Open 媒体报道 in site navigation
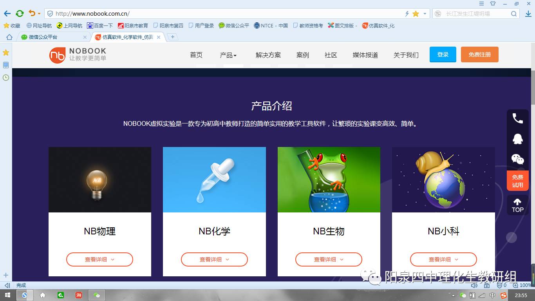The image size is (535, 301). tap(365, 55)
